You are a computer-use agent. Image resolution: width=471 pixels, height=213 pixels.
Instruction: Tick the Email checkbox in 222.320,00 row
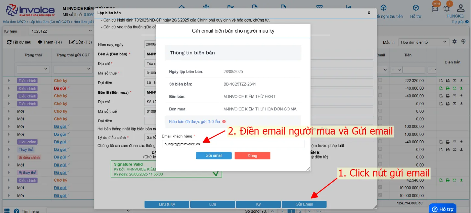[x=380, y=80]
